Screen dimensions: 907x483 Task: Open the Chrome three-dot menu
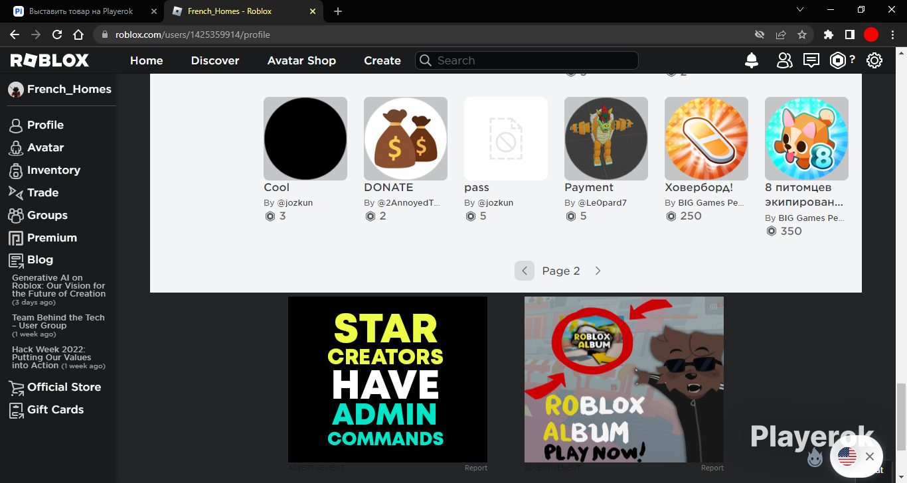[892, 34]
